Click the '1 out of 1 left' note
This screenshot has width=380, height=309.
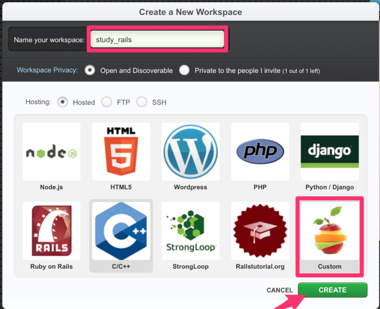(301, 71)
